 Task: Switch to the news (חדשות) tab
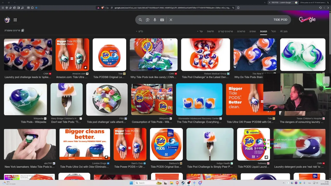[210, 31]
